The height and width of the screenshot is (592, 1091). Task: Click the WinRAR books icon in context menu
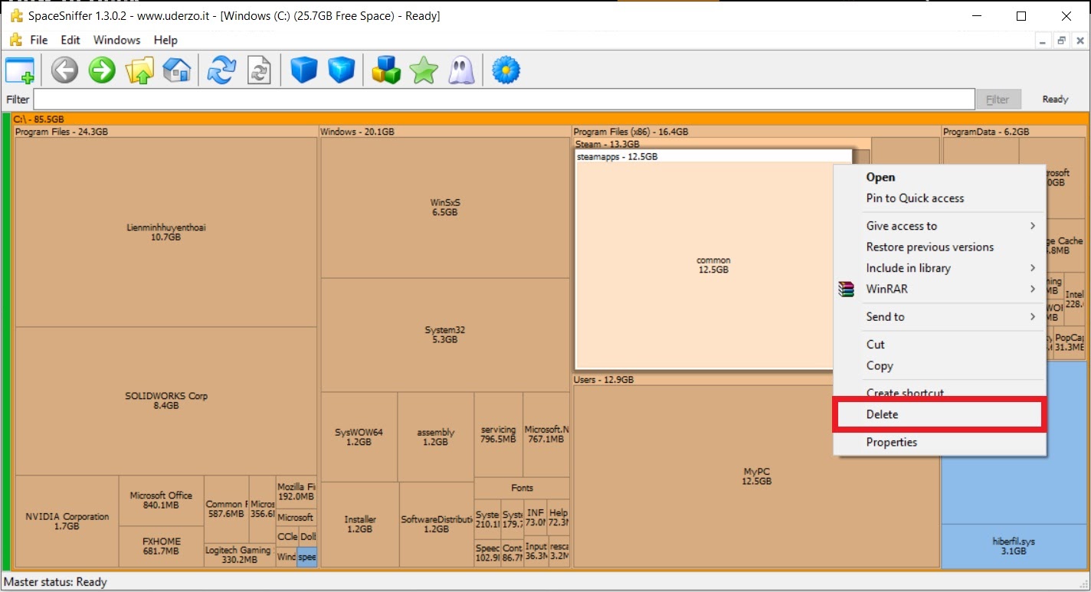tap(847, 289)
